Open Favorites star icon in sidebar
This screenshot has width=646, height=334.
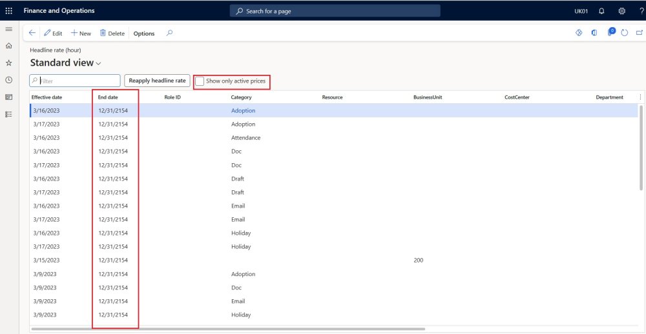(x=8, y=63)
